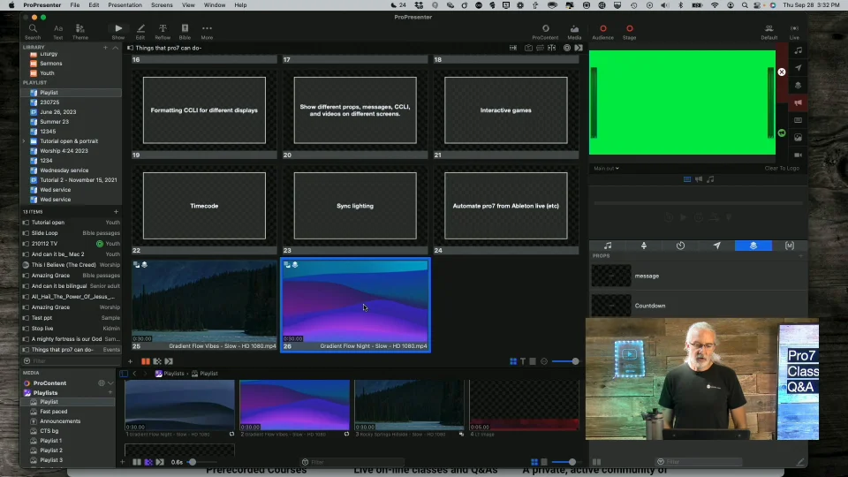
Task: Open ProContent from the toolbar
Action: [545, 32]
